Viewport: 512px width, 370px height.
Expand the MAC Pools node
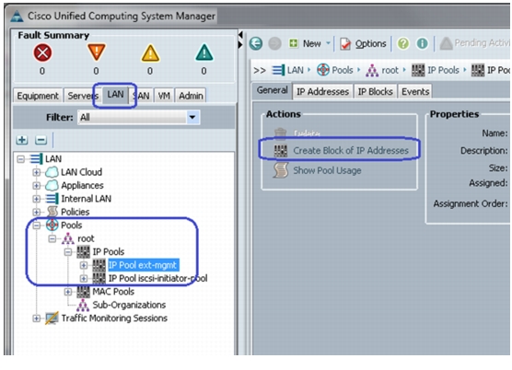[67, 292]
